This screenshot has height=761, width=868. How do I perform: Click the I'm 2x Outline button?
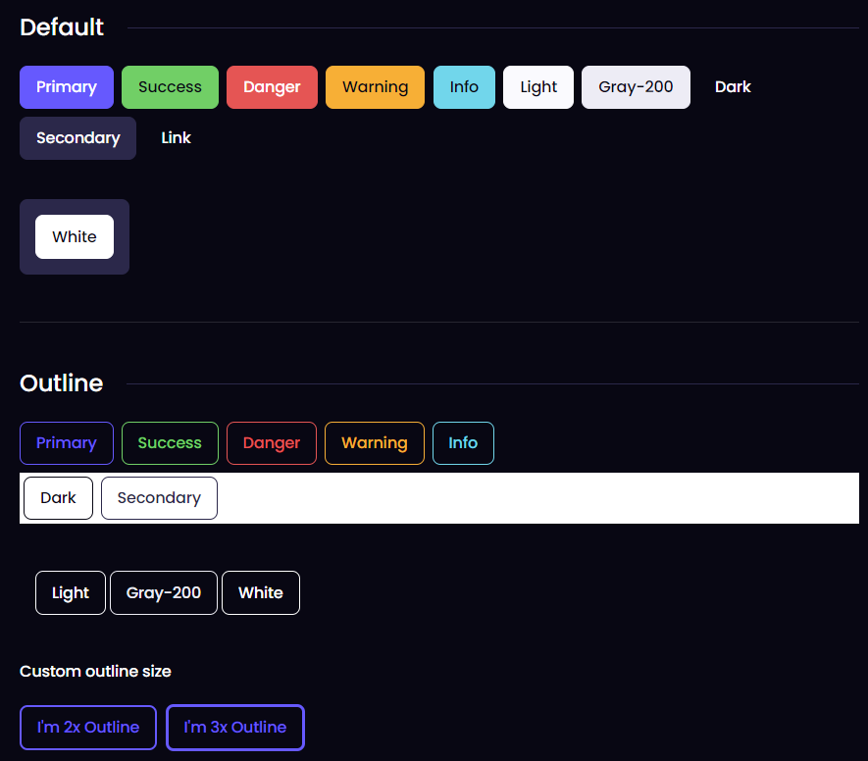pyautogui.click(x=88, y=728)
